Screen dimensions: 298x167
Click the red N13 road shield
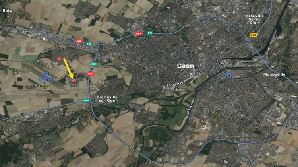[x=79, y=41]
